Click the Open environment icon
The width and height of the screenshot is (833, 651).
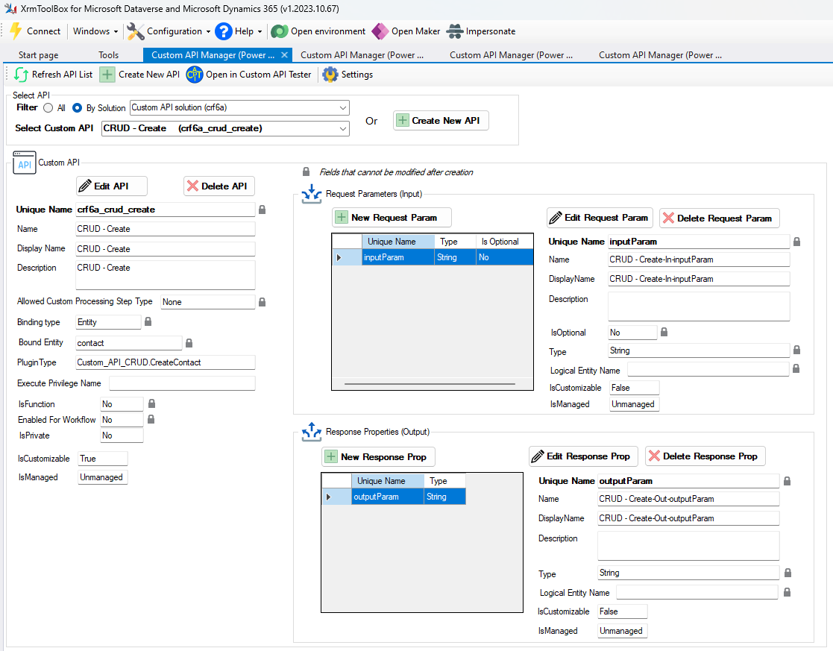click(280, 31)
